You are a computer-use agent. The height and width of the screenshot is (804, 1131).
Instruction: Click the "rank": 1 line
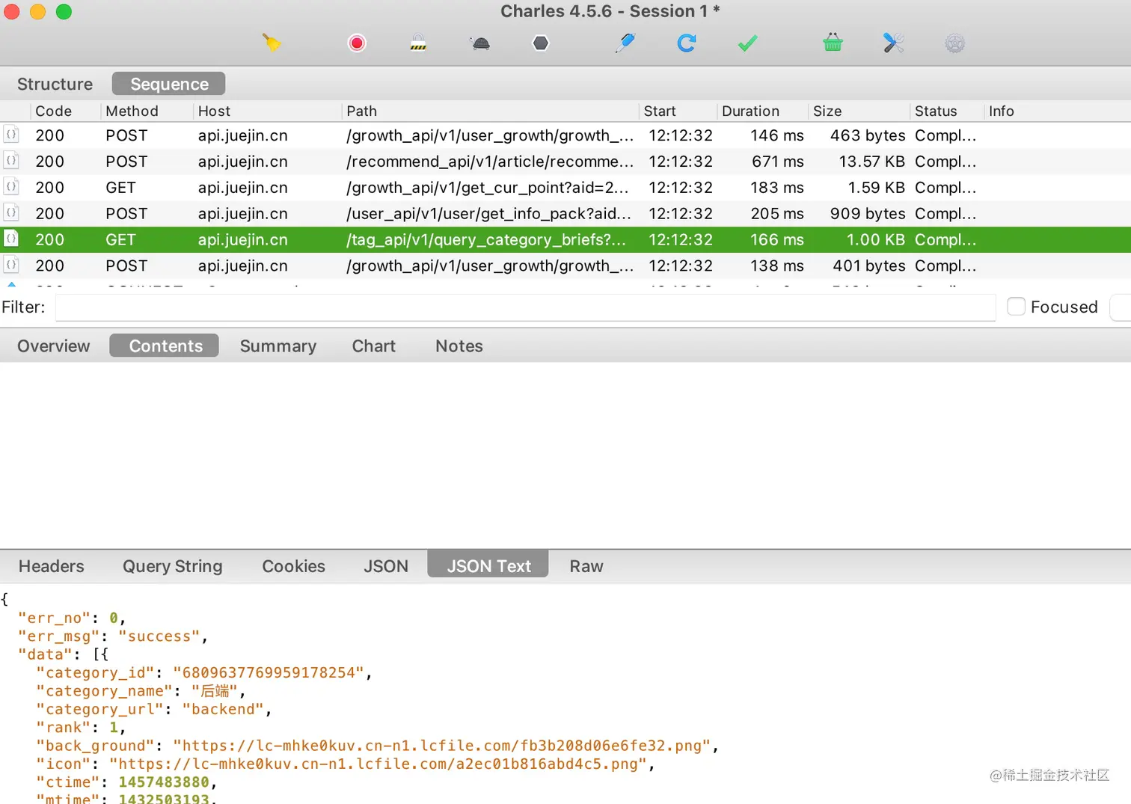click(81, 727)
